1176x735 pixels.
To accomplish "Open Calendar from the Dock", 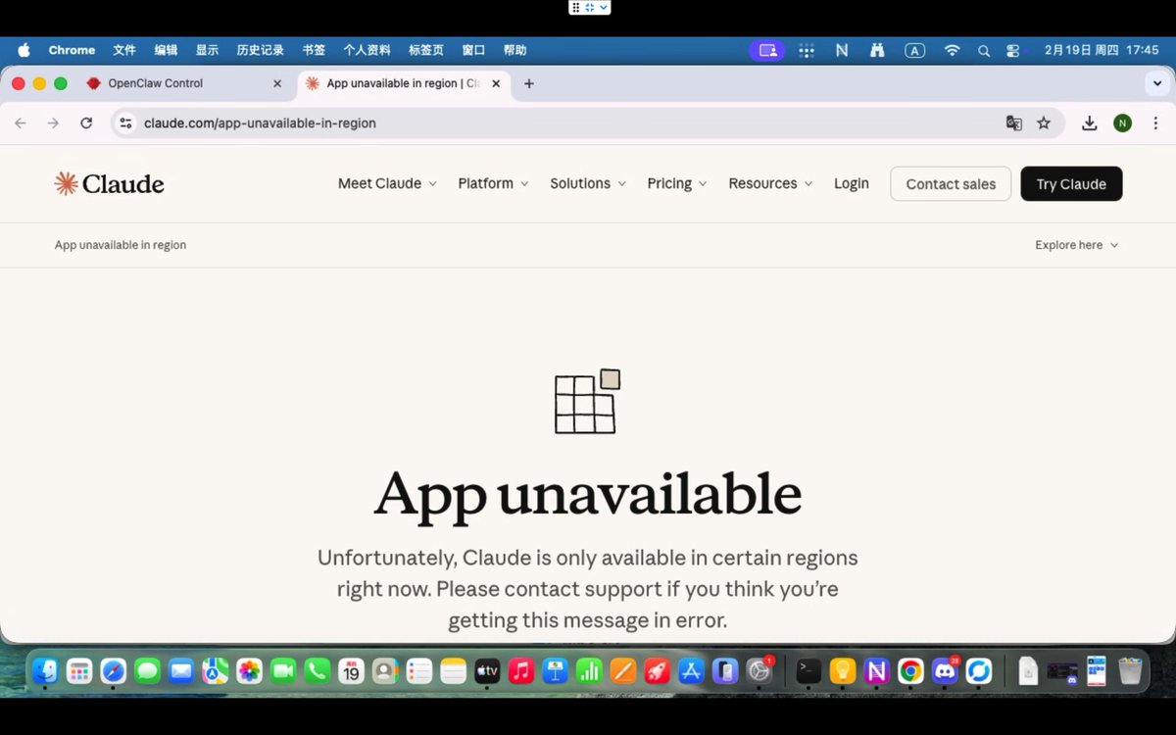I will click(x=351, y=670).
